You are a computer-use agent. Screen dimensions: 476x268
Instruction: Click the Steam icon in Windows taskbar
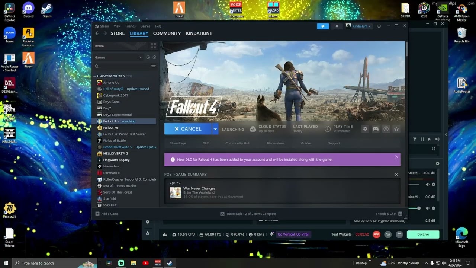pyautogui.click(x=169, y=263)
